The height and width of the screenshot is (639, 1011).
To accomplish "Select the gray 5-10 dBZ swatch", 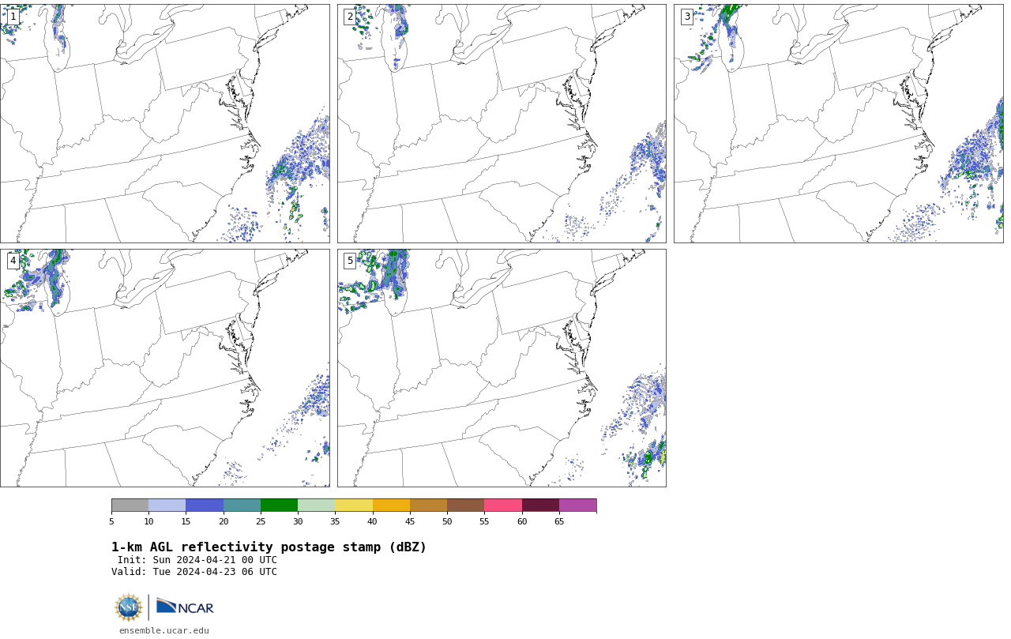I will coord(130,506).
